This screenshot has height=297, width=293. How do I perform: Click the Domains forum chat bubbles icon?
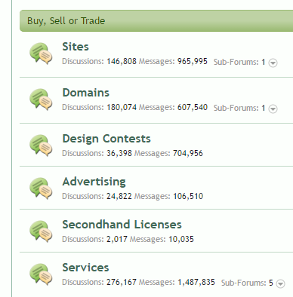(x=41, y=100)
